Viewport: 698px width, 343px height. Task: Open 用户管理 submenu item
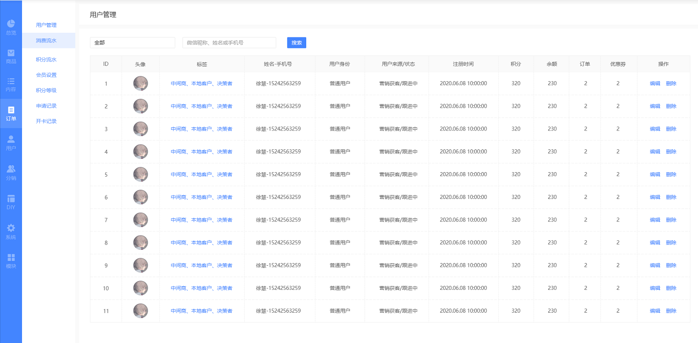(46, 25)
